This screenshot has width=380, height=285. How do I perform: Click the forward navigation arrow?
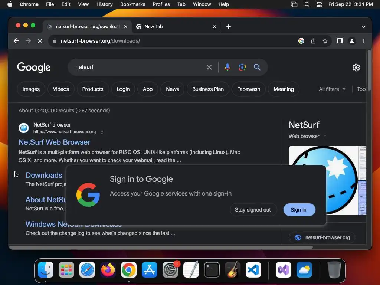coord(28,41)
